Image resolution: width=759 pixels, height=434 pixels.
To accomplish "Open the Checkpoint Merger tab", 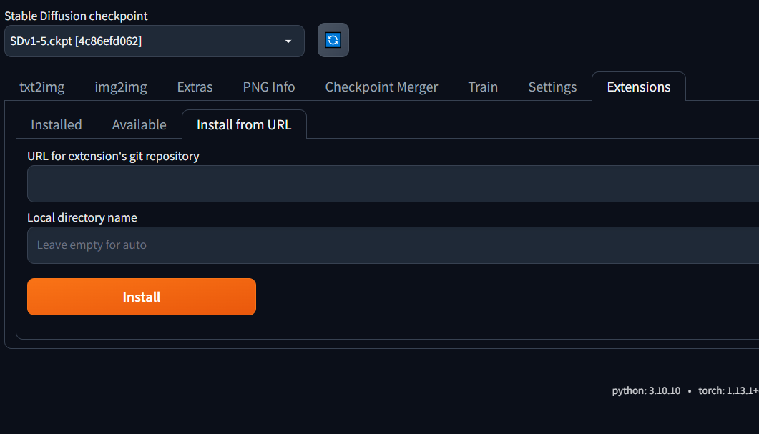I will click(381, 87).
